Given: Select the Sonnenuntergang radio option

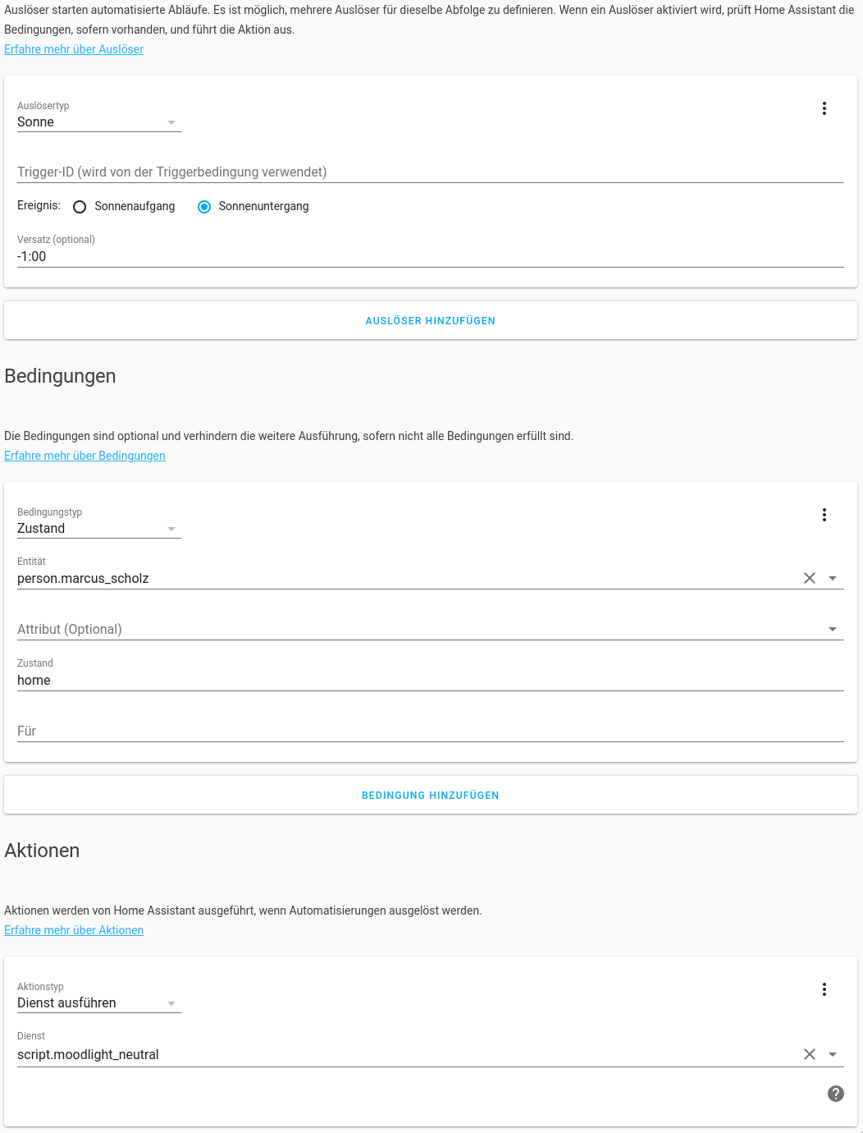Looking at the screenshot, I should [x=204, y=207].
